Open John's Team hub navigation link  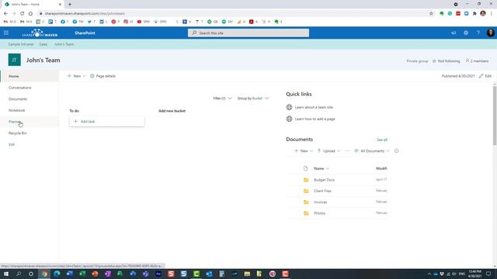(x=64, y=44)
